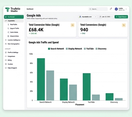Image resolution: width=132 pixels, height=117 pixels.
Task: Click the Google Ads Traffic and Spend title
Action: pyautogui.click(x=44, y=42)
